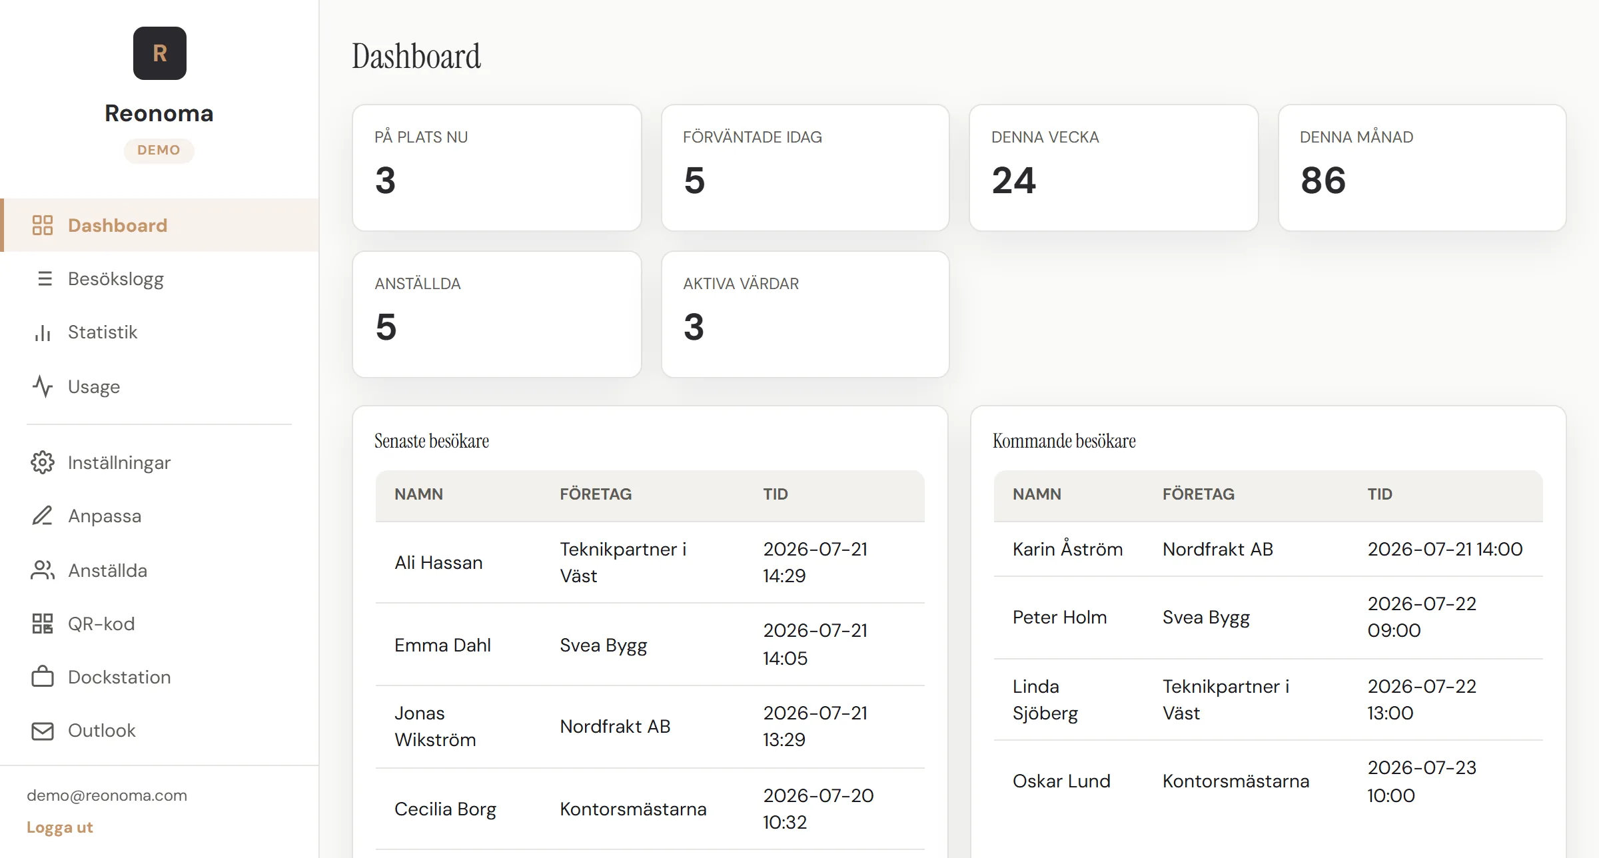Click the Besökslogg list icon
Viewport: 1599px width, 858px height.
click(45, 278)
